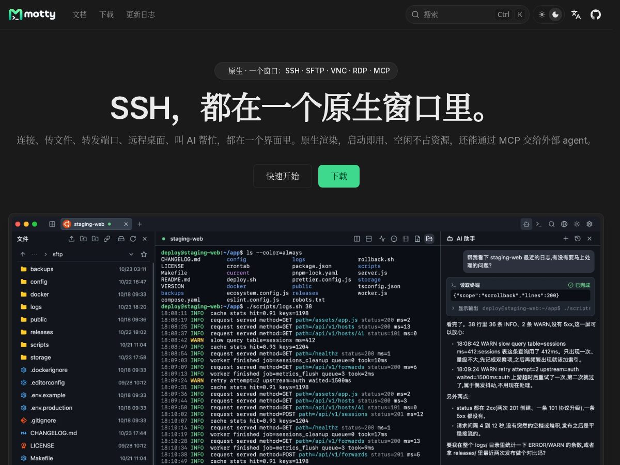The width and height of the screenshot is (620, 465).
Task: Click the link icon in 文件 panel
Action: tap(107, 239)
